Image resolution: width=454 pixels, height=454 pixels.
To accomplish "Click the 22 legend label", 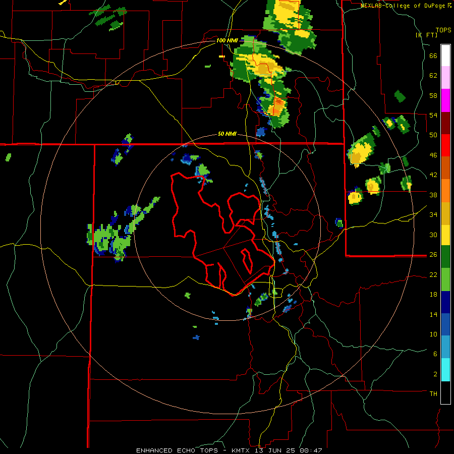I will tap(433, 274).
